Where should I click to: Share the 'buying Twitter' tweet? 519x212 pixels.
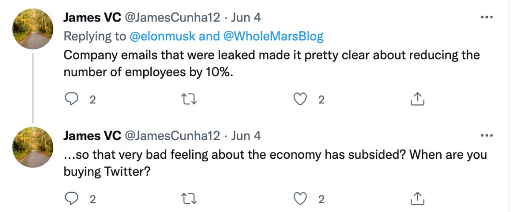tap(418, 198)
